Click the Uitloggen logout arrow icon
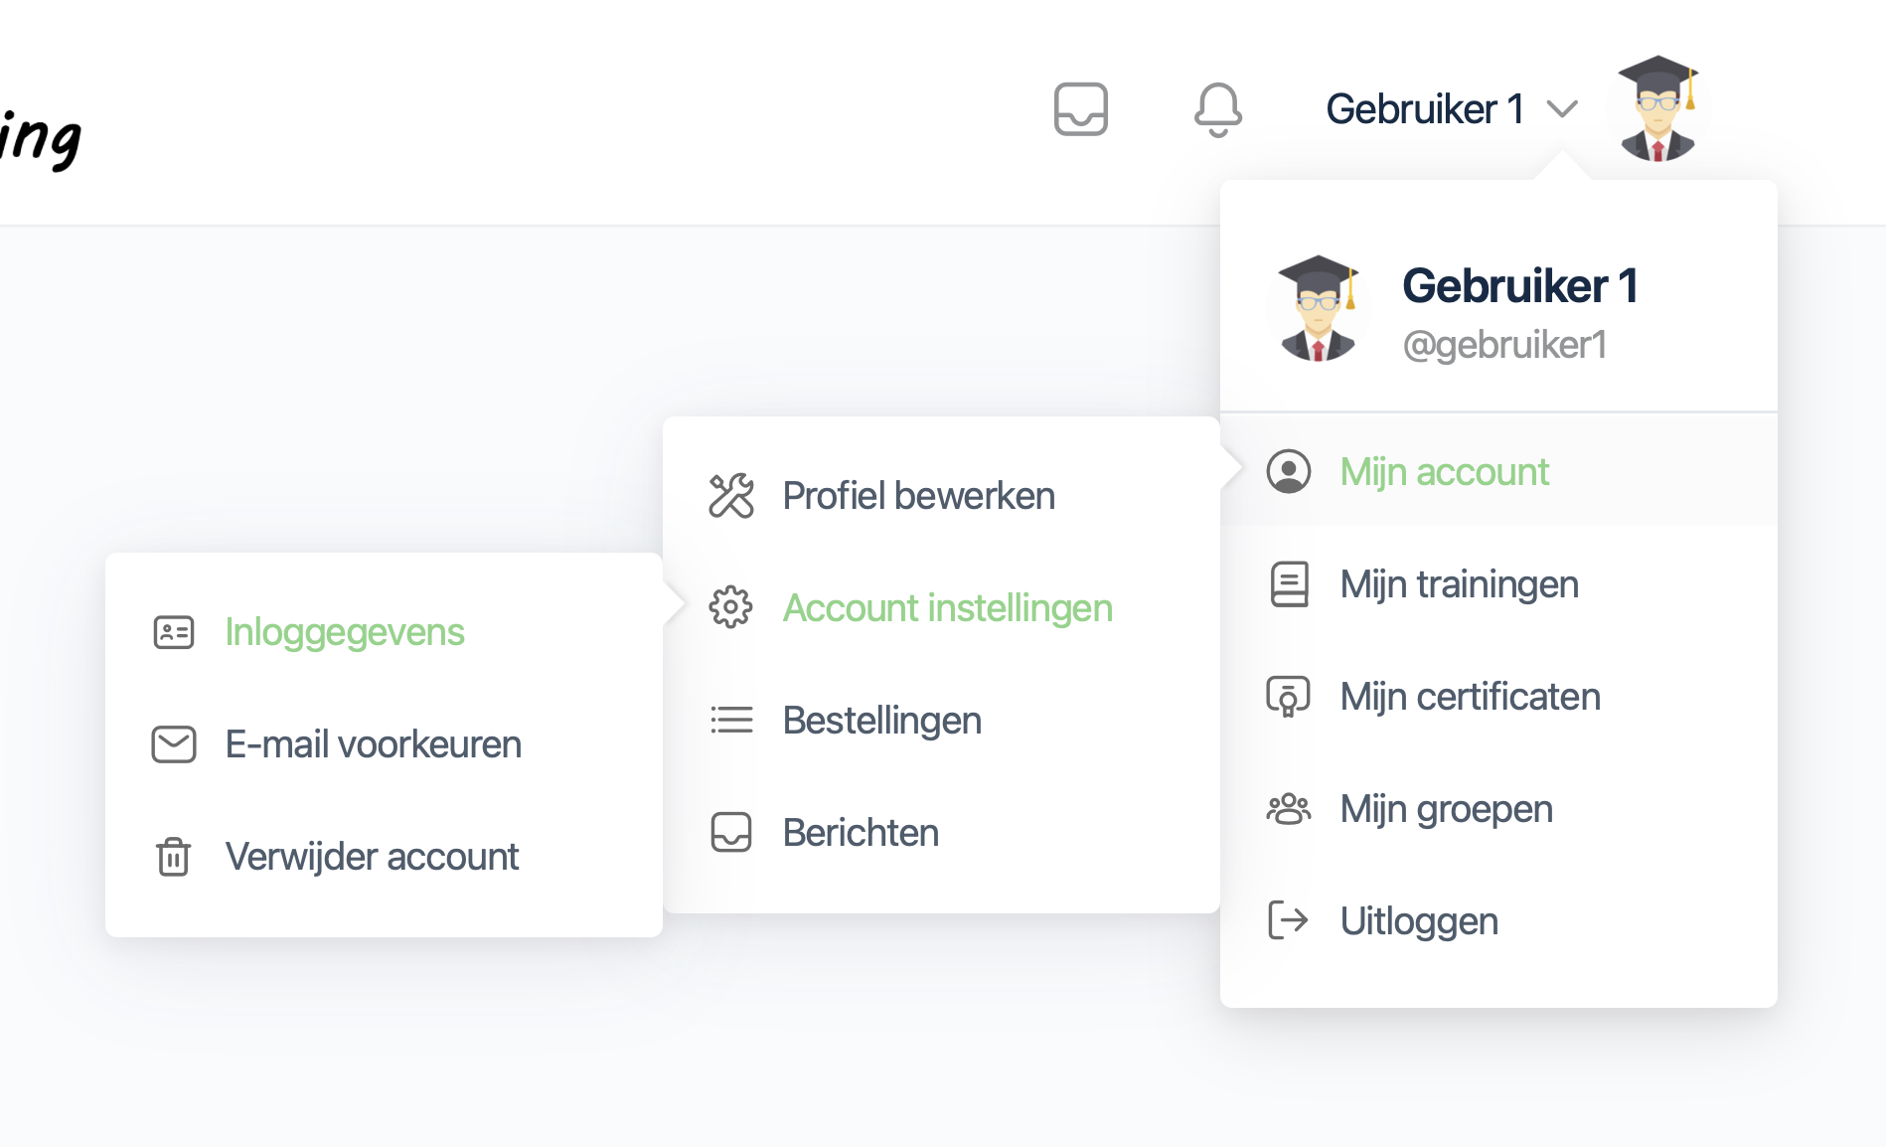 (1289, 920)
